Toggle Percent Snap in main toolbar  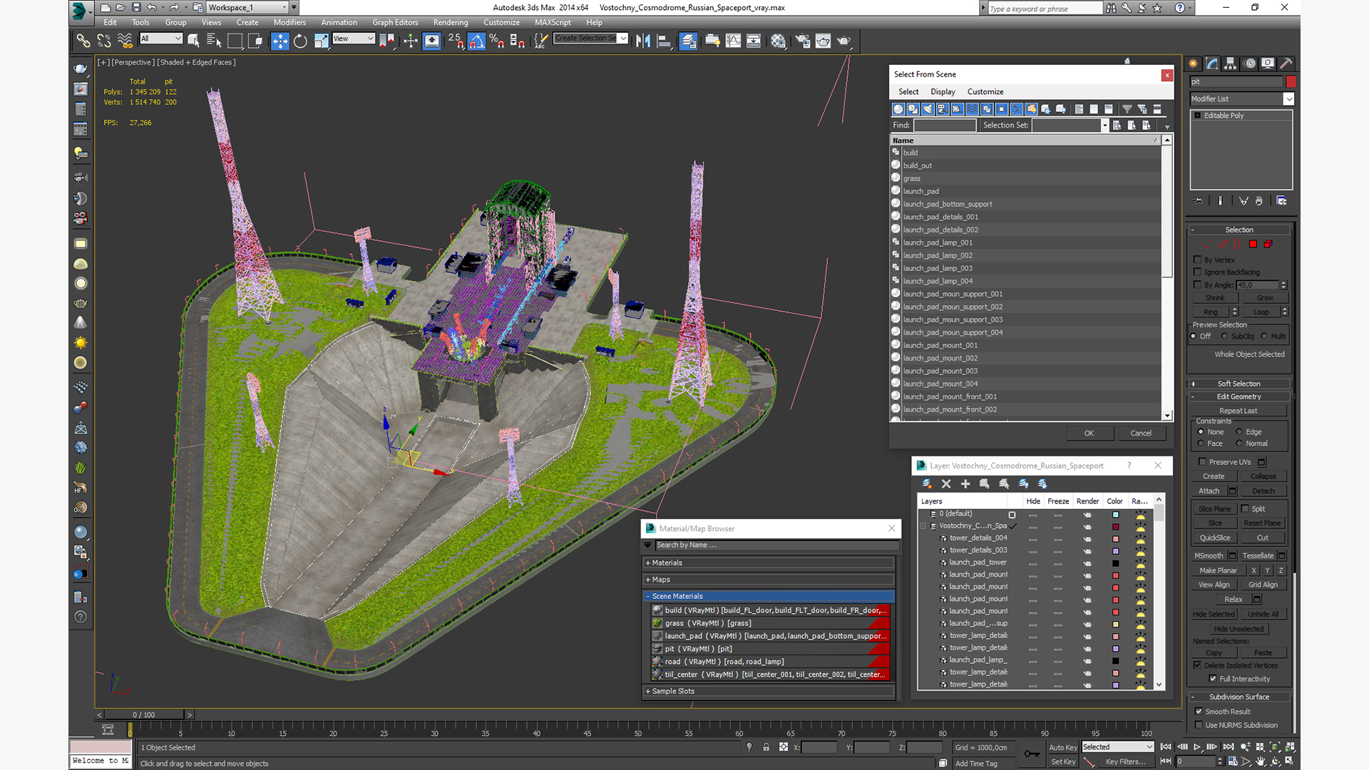496,41
